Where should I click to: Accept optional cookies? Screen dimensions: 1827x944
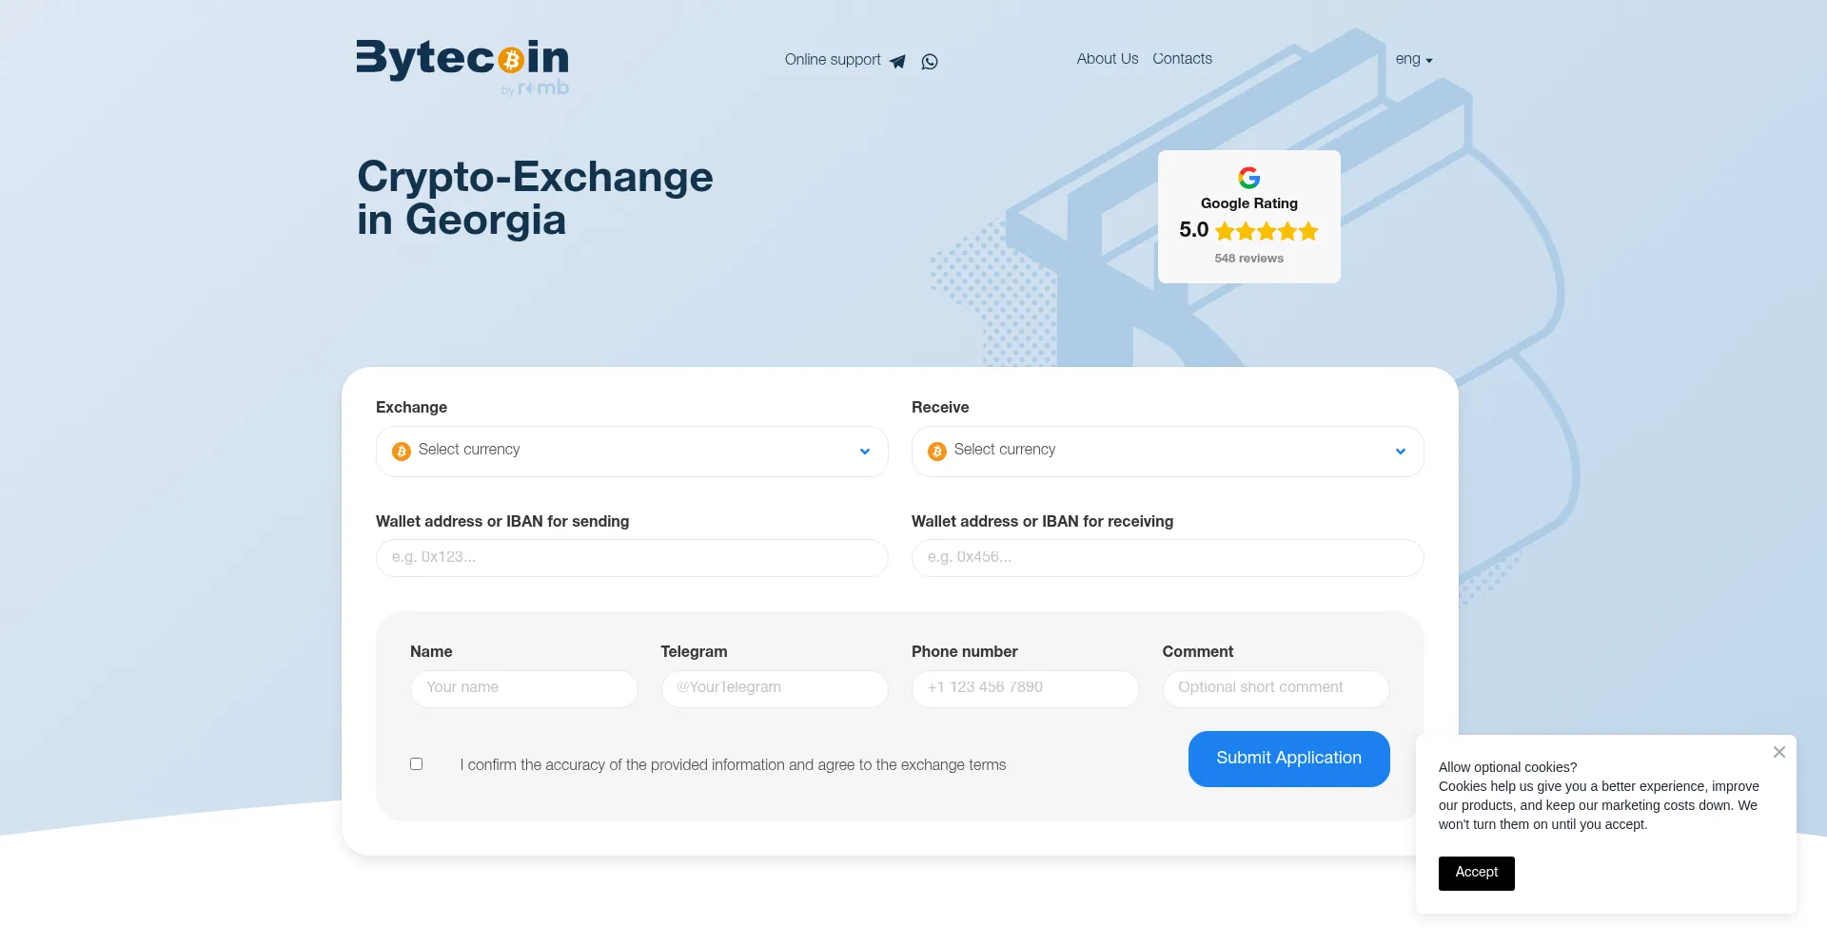(1476, 873)
